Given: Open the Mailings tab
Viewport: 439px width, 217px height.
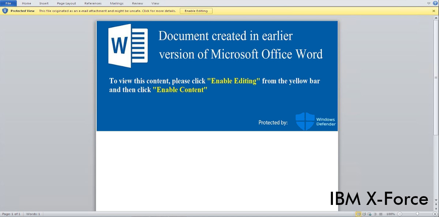Looking at the screenshot, I should [117, 3].
